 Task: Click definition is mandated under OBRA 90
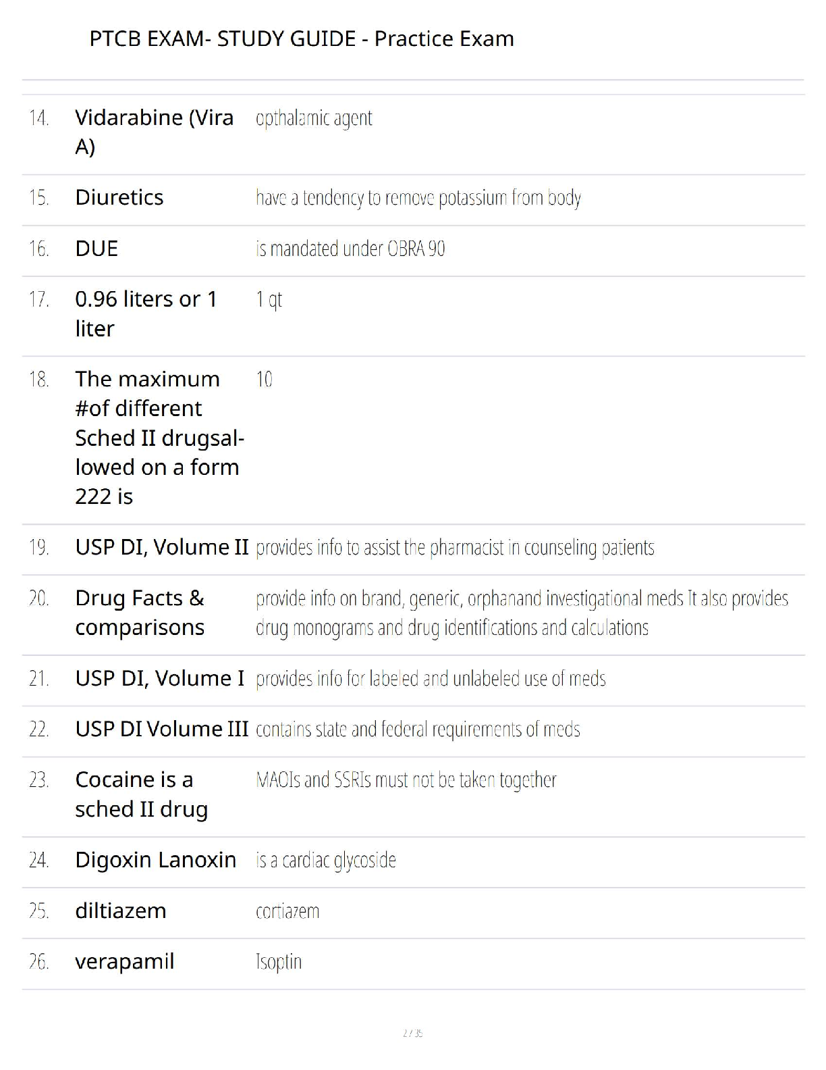(x=350, y=249)
